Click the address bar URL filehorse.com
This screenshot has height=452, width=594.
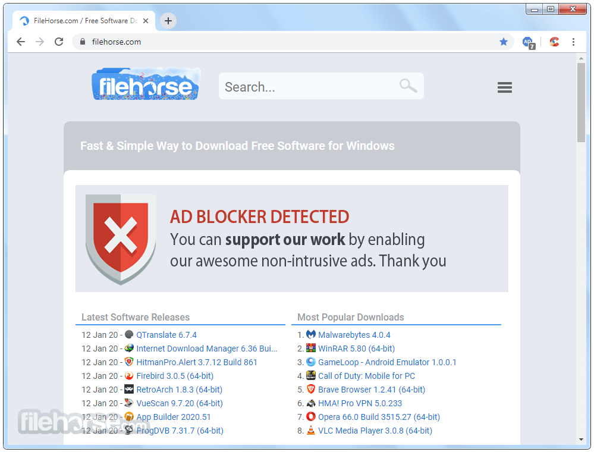[117, 42]
